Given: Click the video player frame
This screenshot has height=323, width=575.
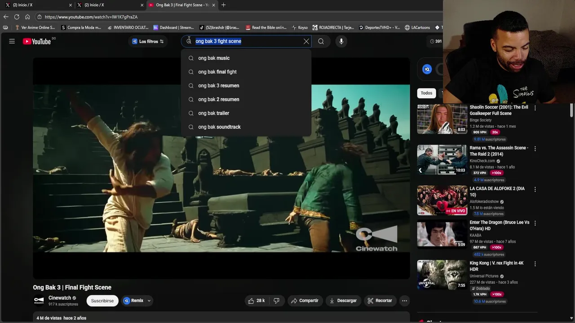Looking at the screenshot, I should click(x=221, y=168).
